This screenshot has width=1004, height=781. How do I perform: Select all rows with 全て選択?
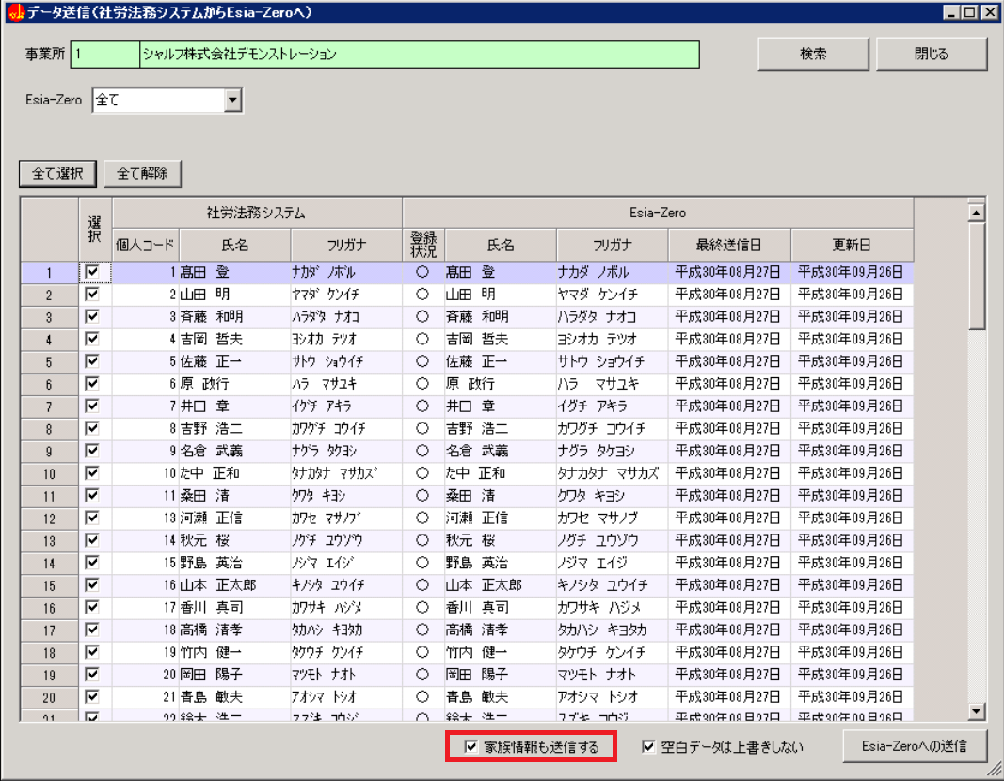[x=57, y=173]
